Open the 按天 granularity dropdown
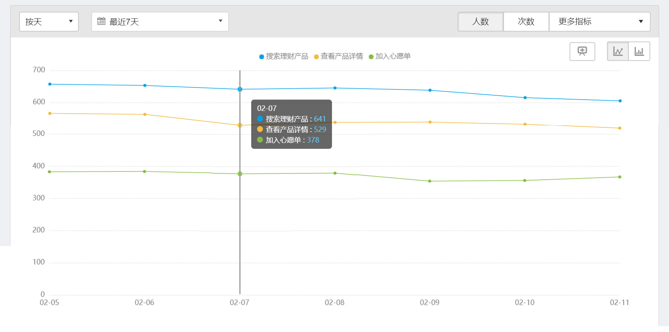 [49, 21]
